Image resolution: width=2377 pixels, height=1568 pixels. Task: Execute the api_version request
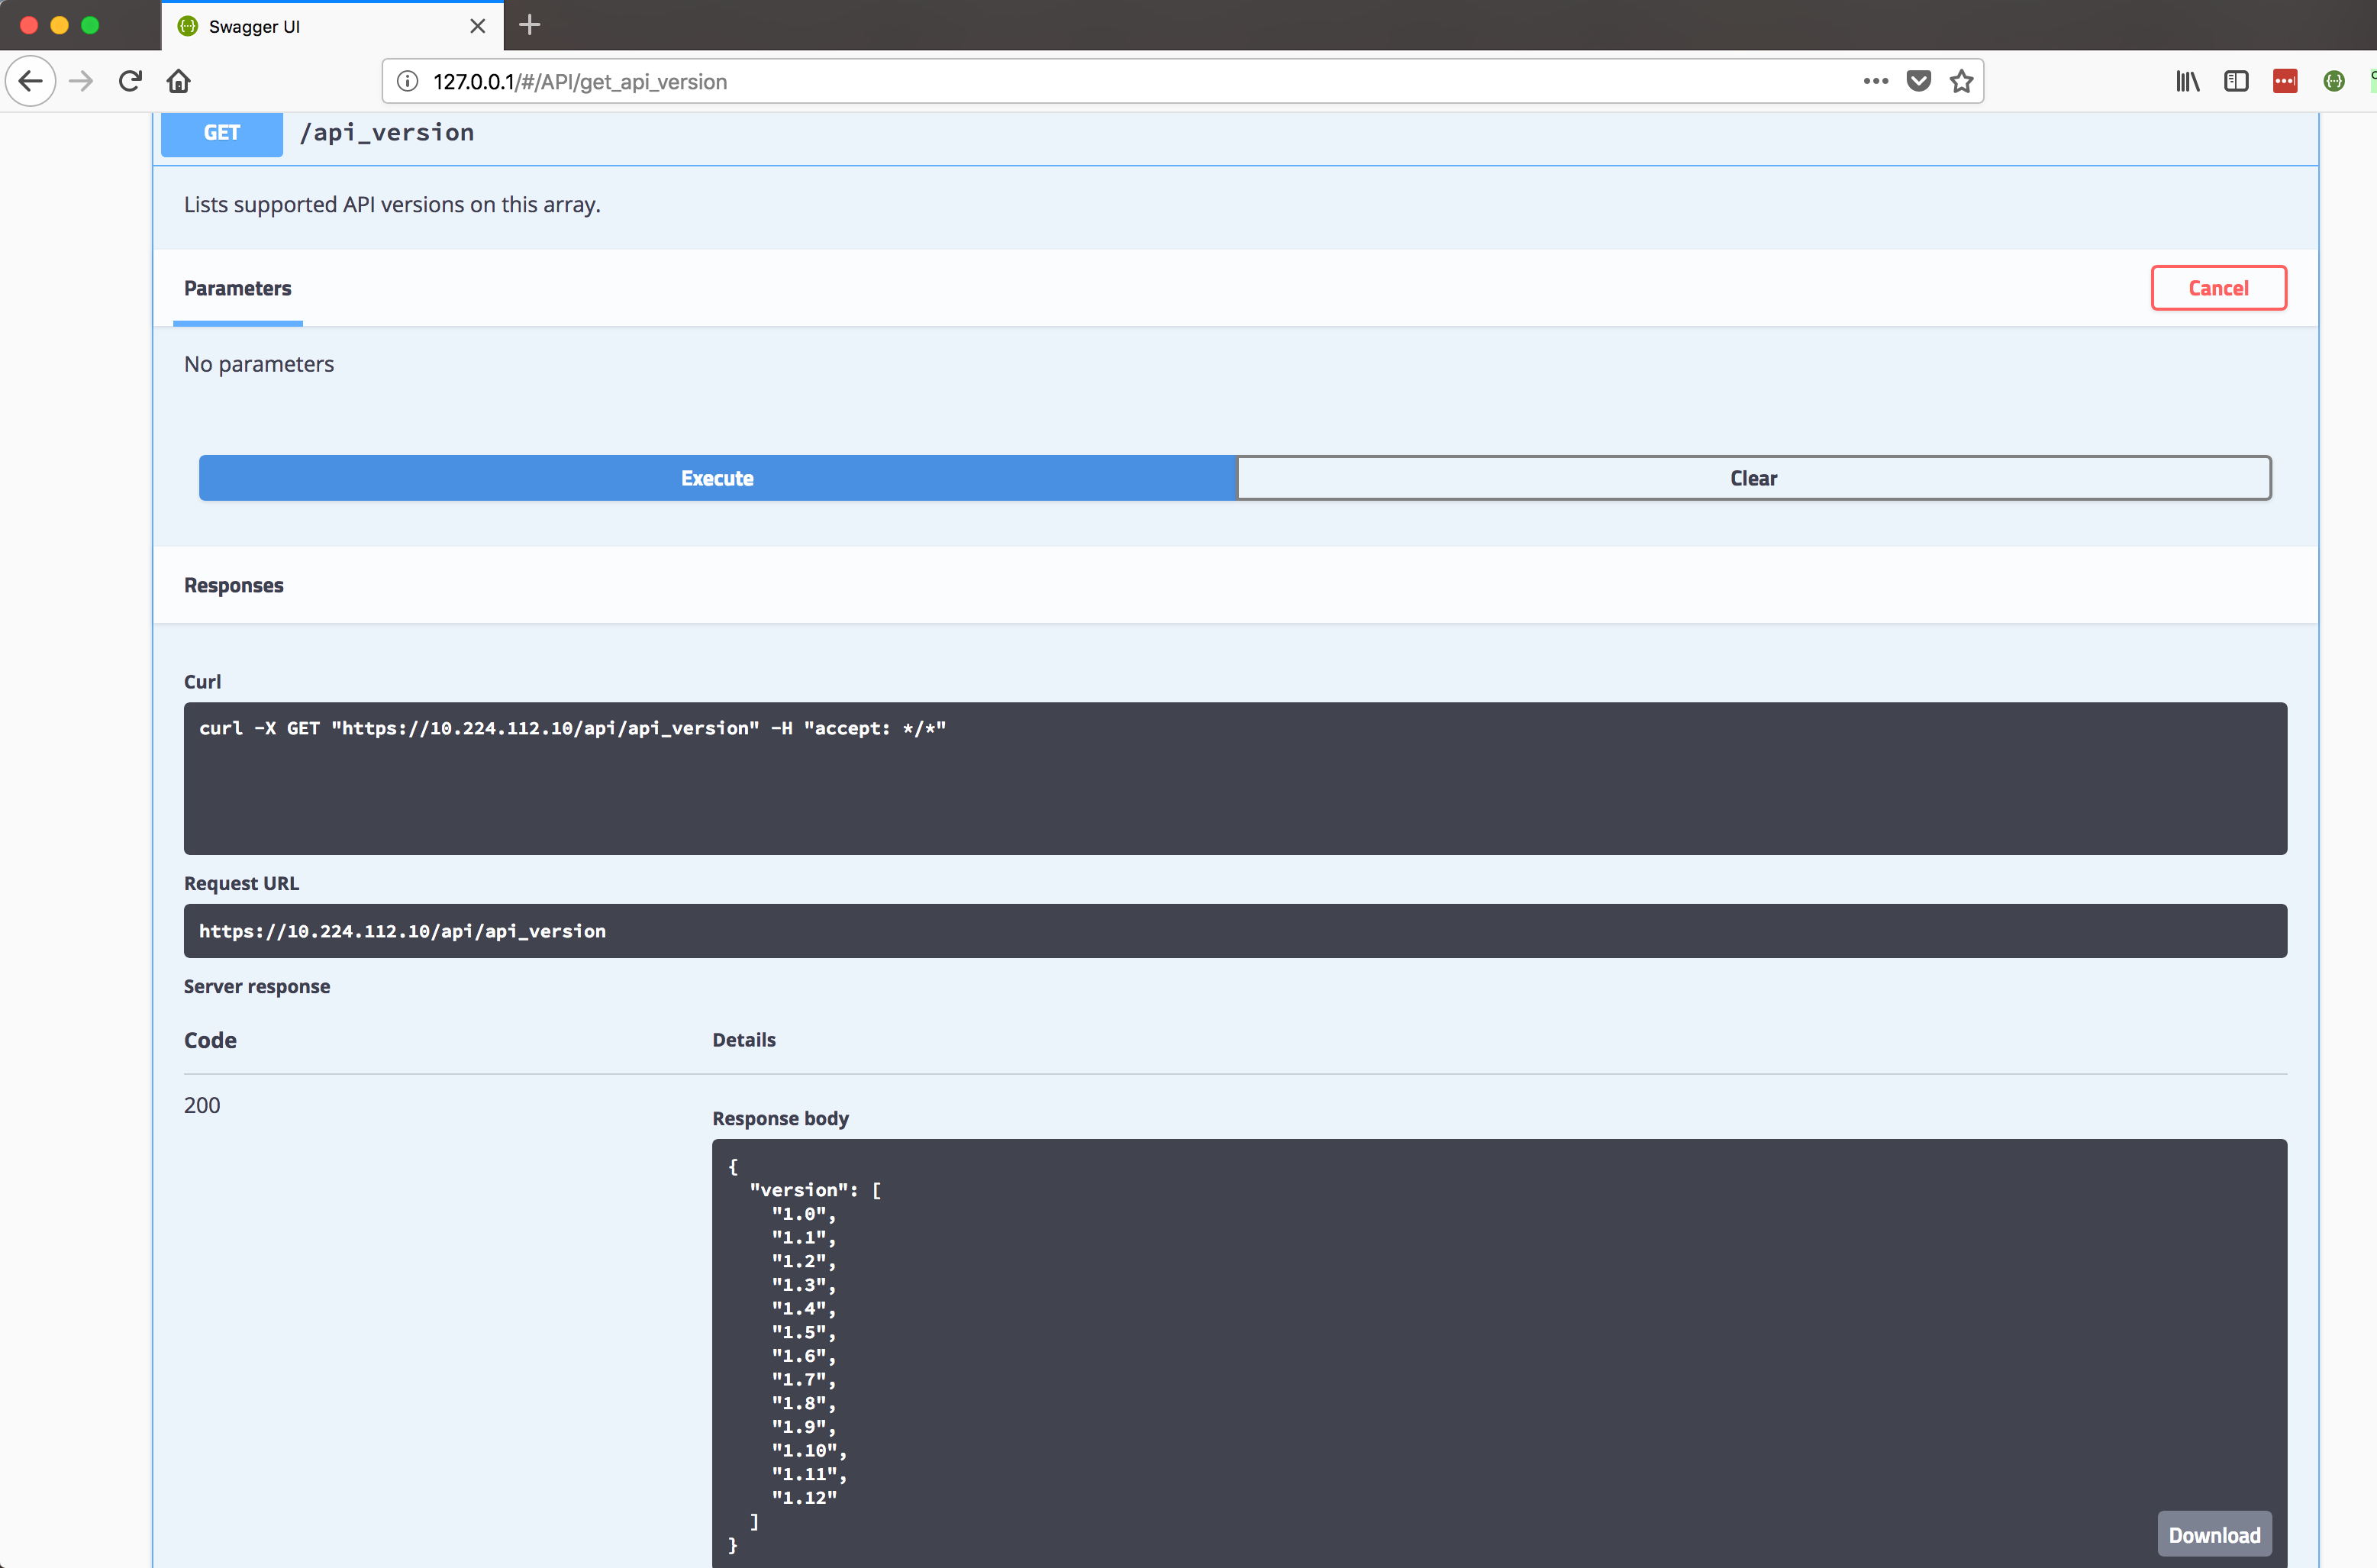717,478
